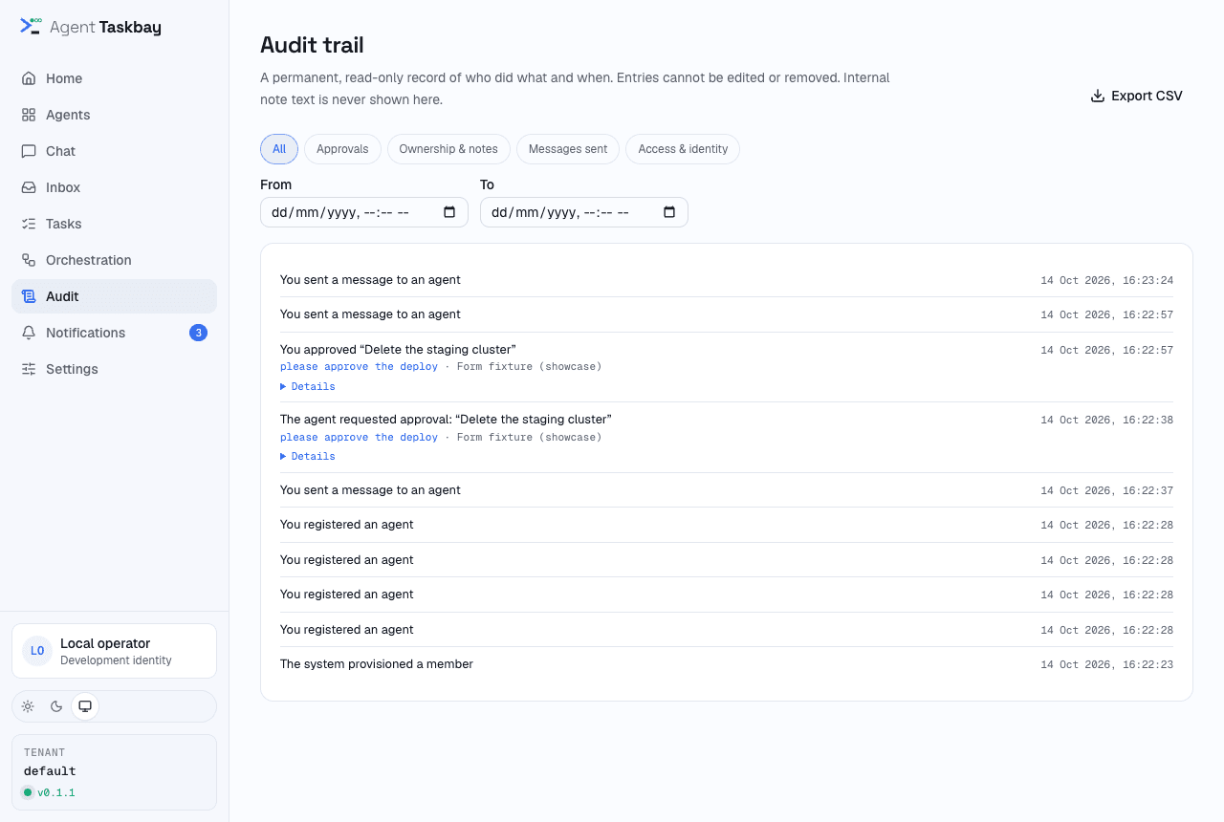Viewport: 1224px width, 822px height.
Task: Click the tenant name 'default'
Action: (x=50, y=771)
